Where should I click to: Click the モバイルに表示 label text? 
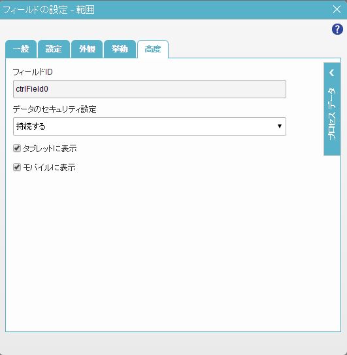49,168
